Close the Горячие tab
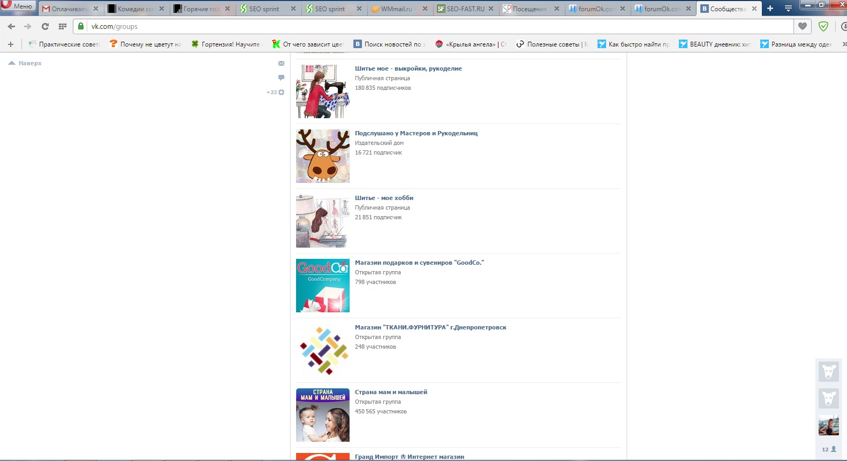The image size is (847, 461). 228,9
